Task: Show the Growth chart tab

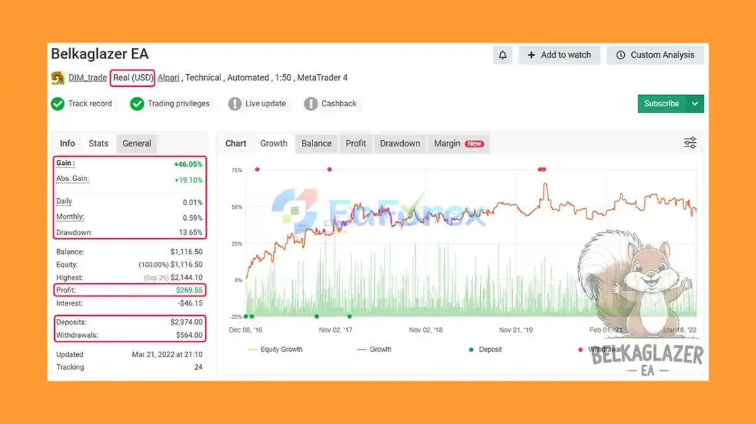Action: coord(274,143)
